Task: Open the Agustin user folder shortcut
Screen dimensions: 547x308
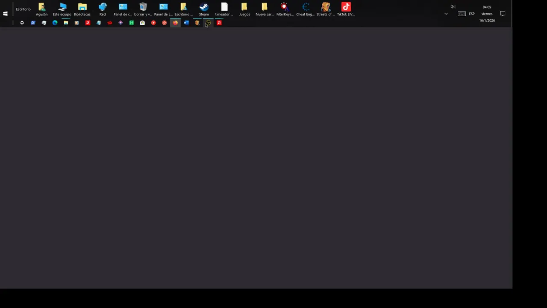Action: 41,9
